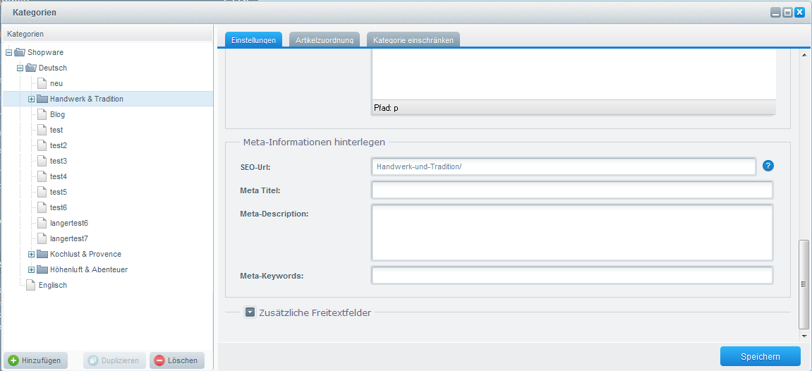Click the Höhenluft & Abenteuer folder icon
This screenshot has height=371, width=812.
(x=42, y=269)
